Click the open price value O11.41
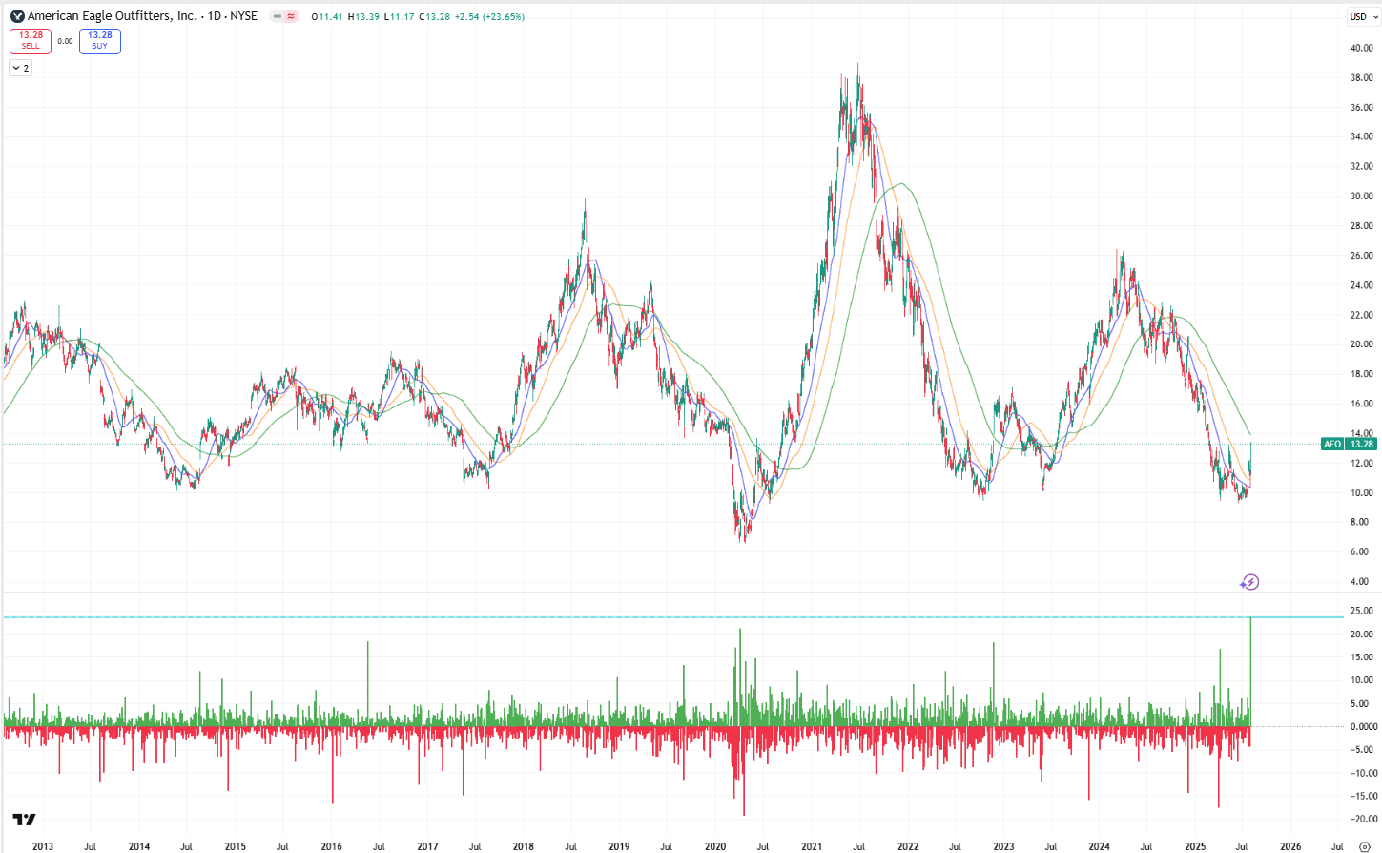This screenshot has height=853, width=1382. tap(327, 17)
